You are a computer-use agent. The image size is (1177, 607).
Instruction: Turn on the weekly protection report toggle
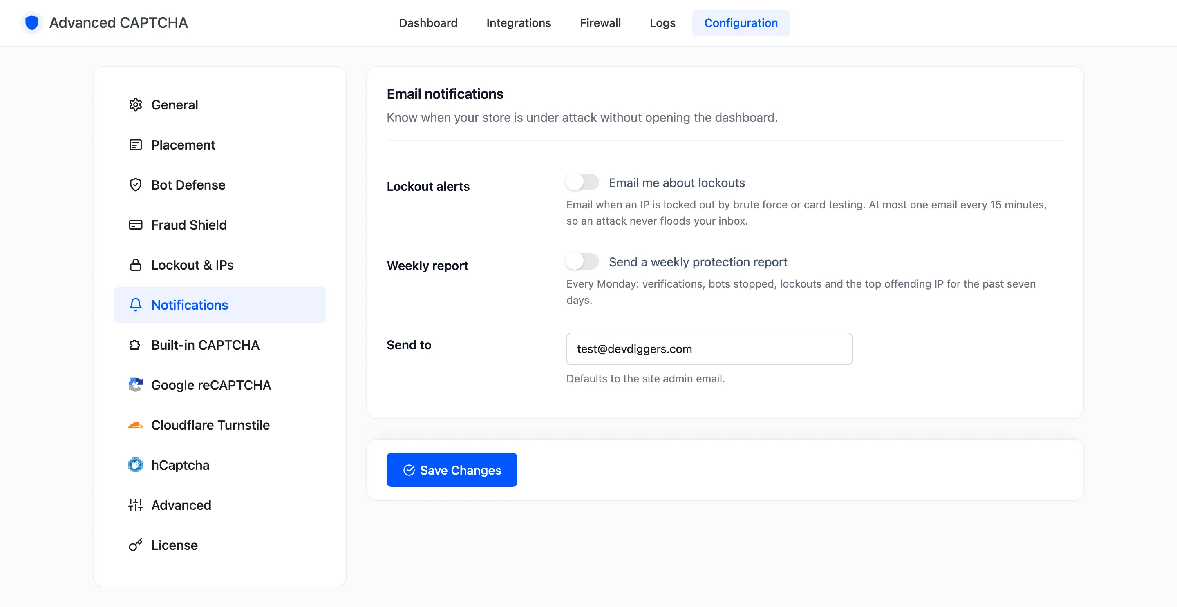tap(582, 262)
